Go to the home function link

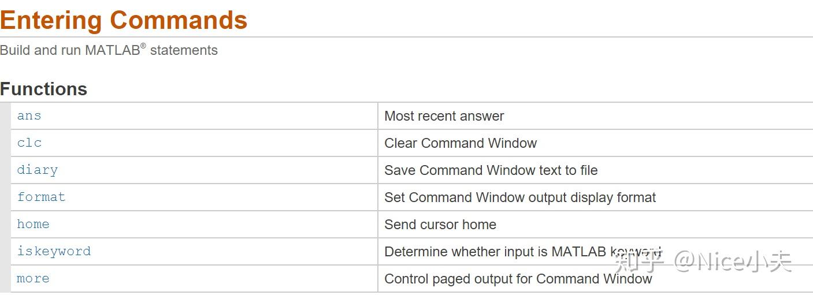(x=33, y=224)
